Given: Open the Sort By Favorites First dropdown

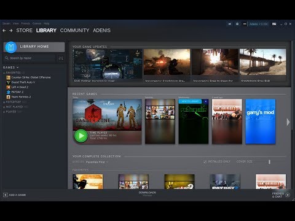Looking at the screenshot, I should click(97, 162).
